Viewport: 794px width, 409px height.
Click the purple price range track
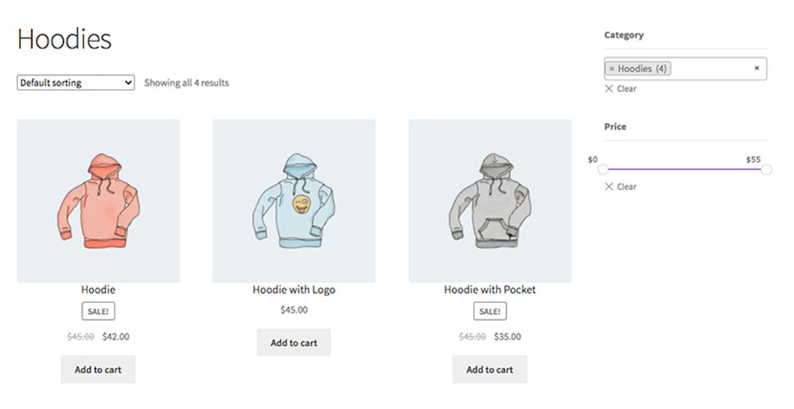[x=684, y=169]
